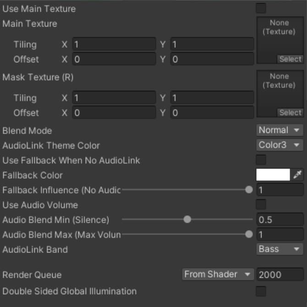Image resolution: width=307 pixels, height=307 pixels.
Task: Click the Audio Blend Min slider handle
Action: point(187,219)
